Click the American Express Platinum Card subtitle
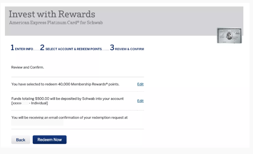253x154 pixels. pyautogui.click(x=56, y=23)
